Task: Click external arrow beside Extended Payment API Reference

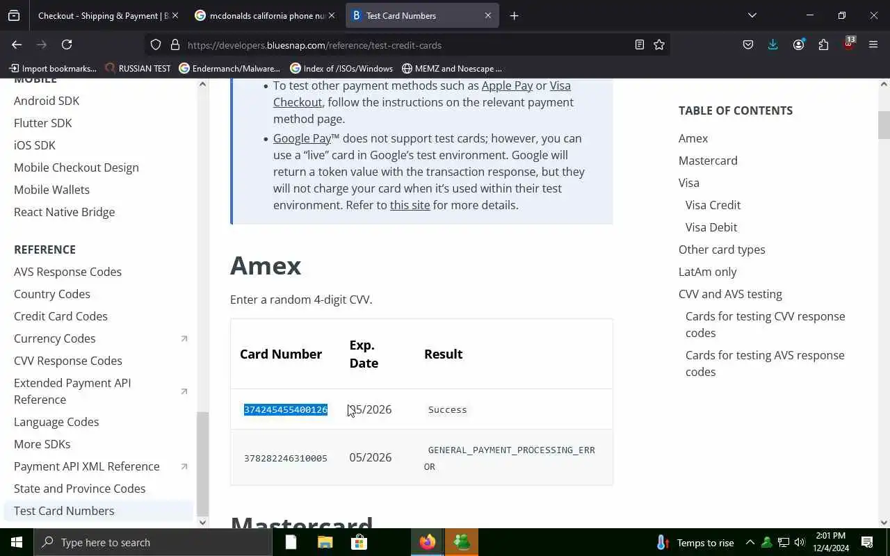Action: point(184,391)
